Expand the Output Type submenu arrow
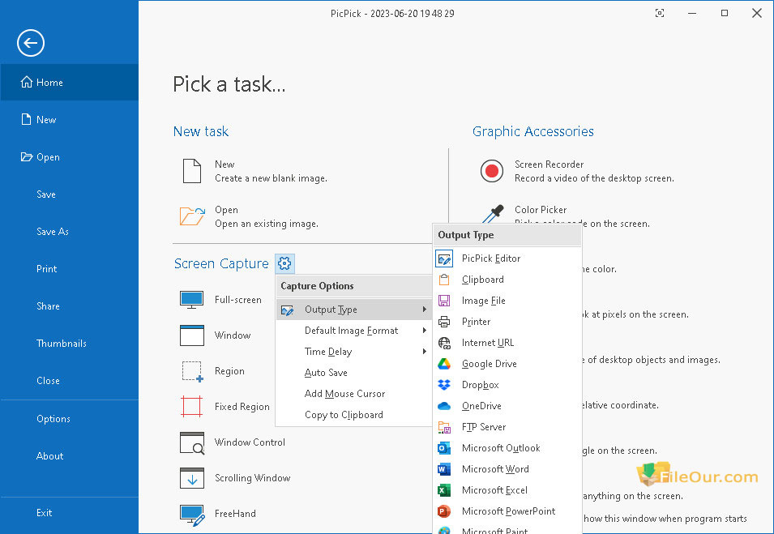 tap(424, 310)
